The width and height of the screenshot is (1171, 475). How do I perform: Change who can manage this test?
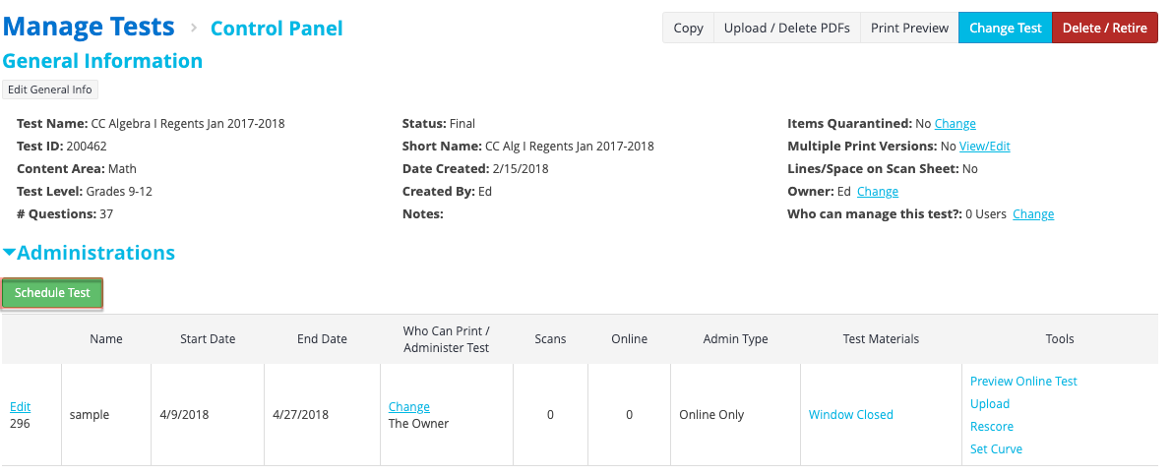point(1033,213)
